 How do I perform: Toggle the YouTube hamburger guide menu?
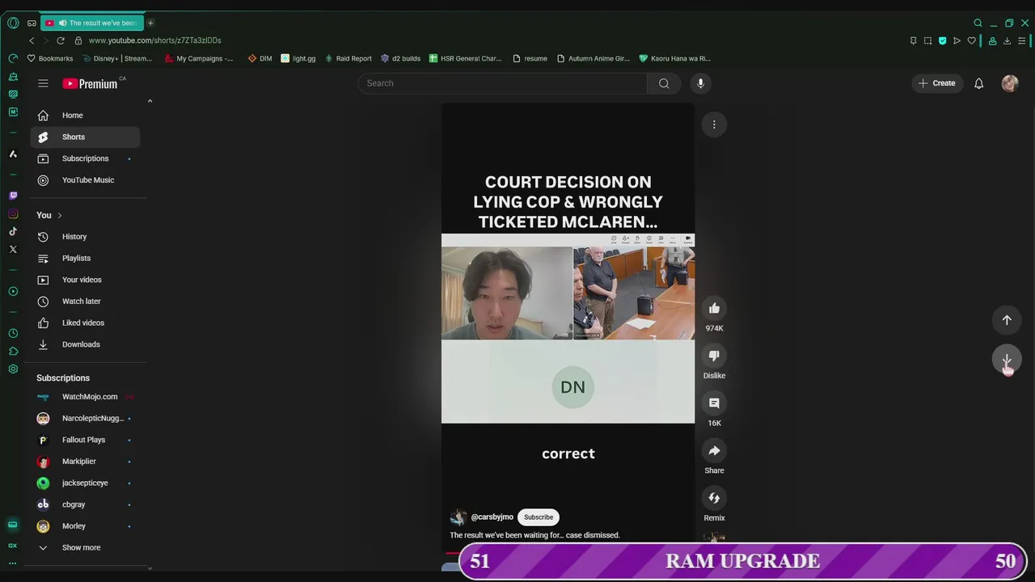tap(43, 83)
